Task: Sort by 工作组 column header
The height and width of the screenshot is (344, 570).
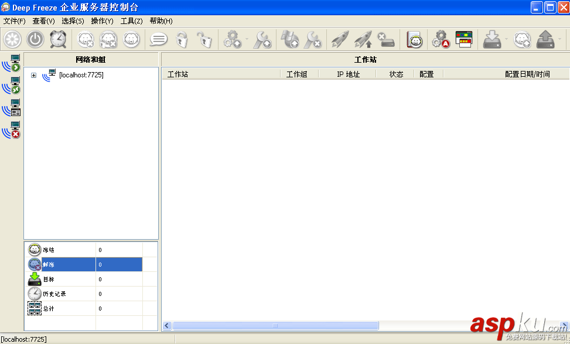Action: 299,74
